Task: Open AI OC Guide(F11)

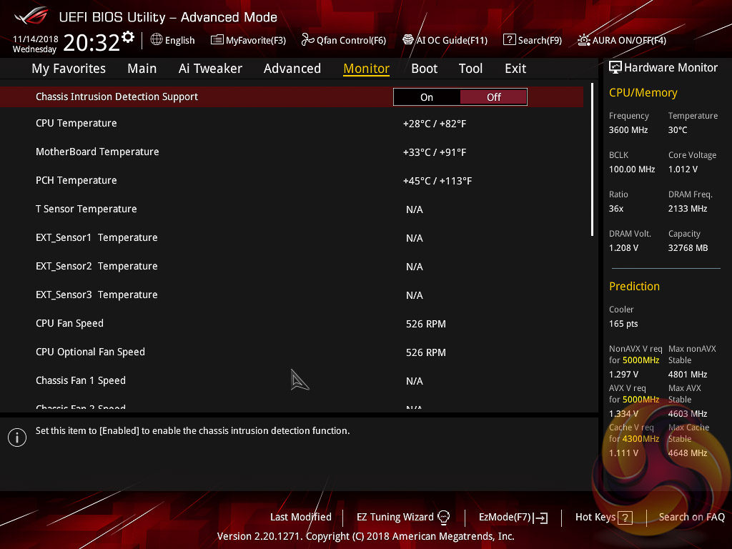Action: click(x=445, y=40)
